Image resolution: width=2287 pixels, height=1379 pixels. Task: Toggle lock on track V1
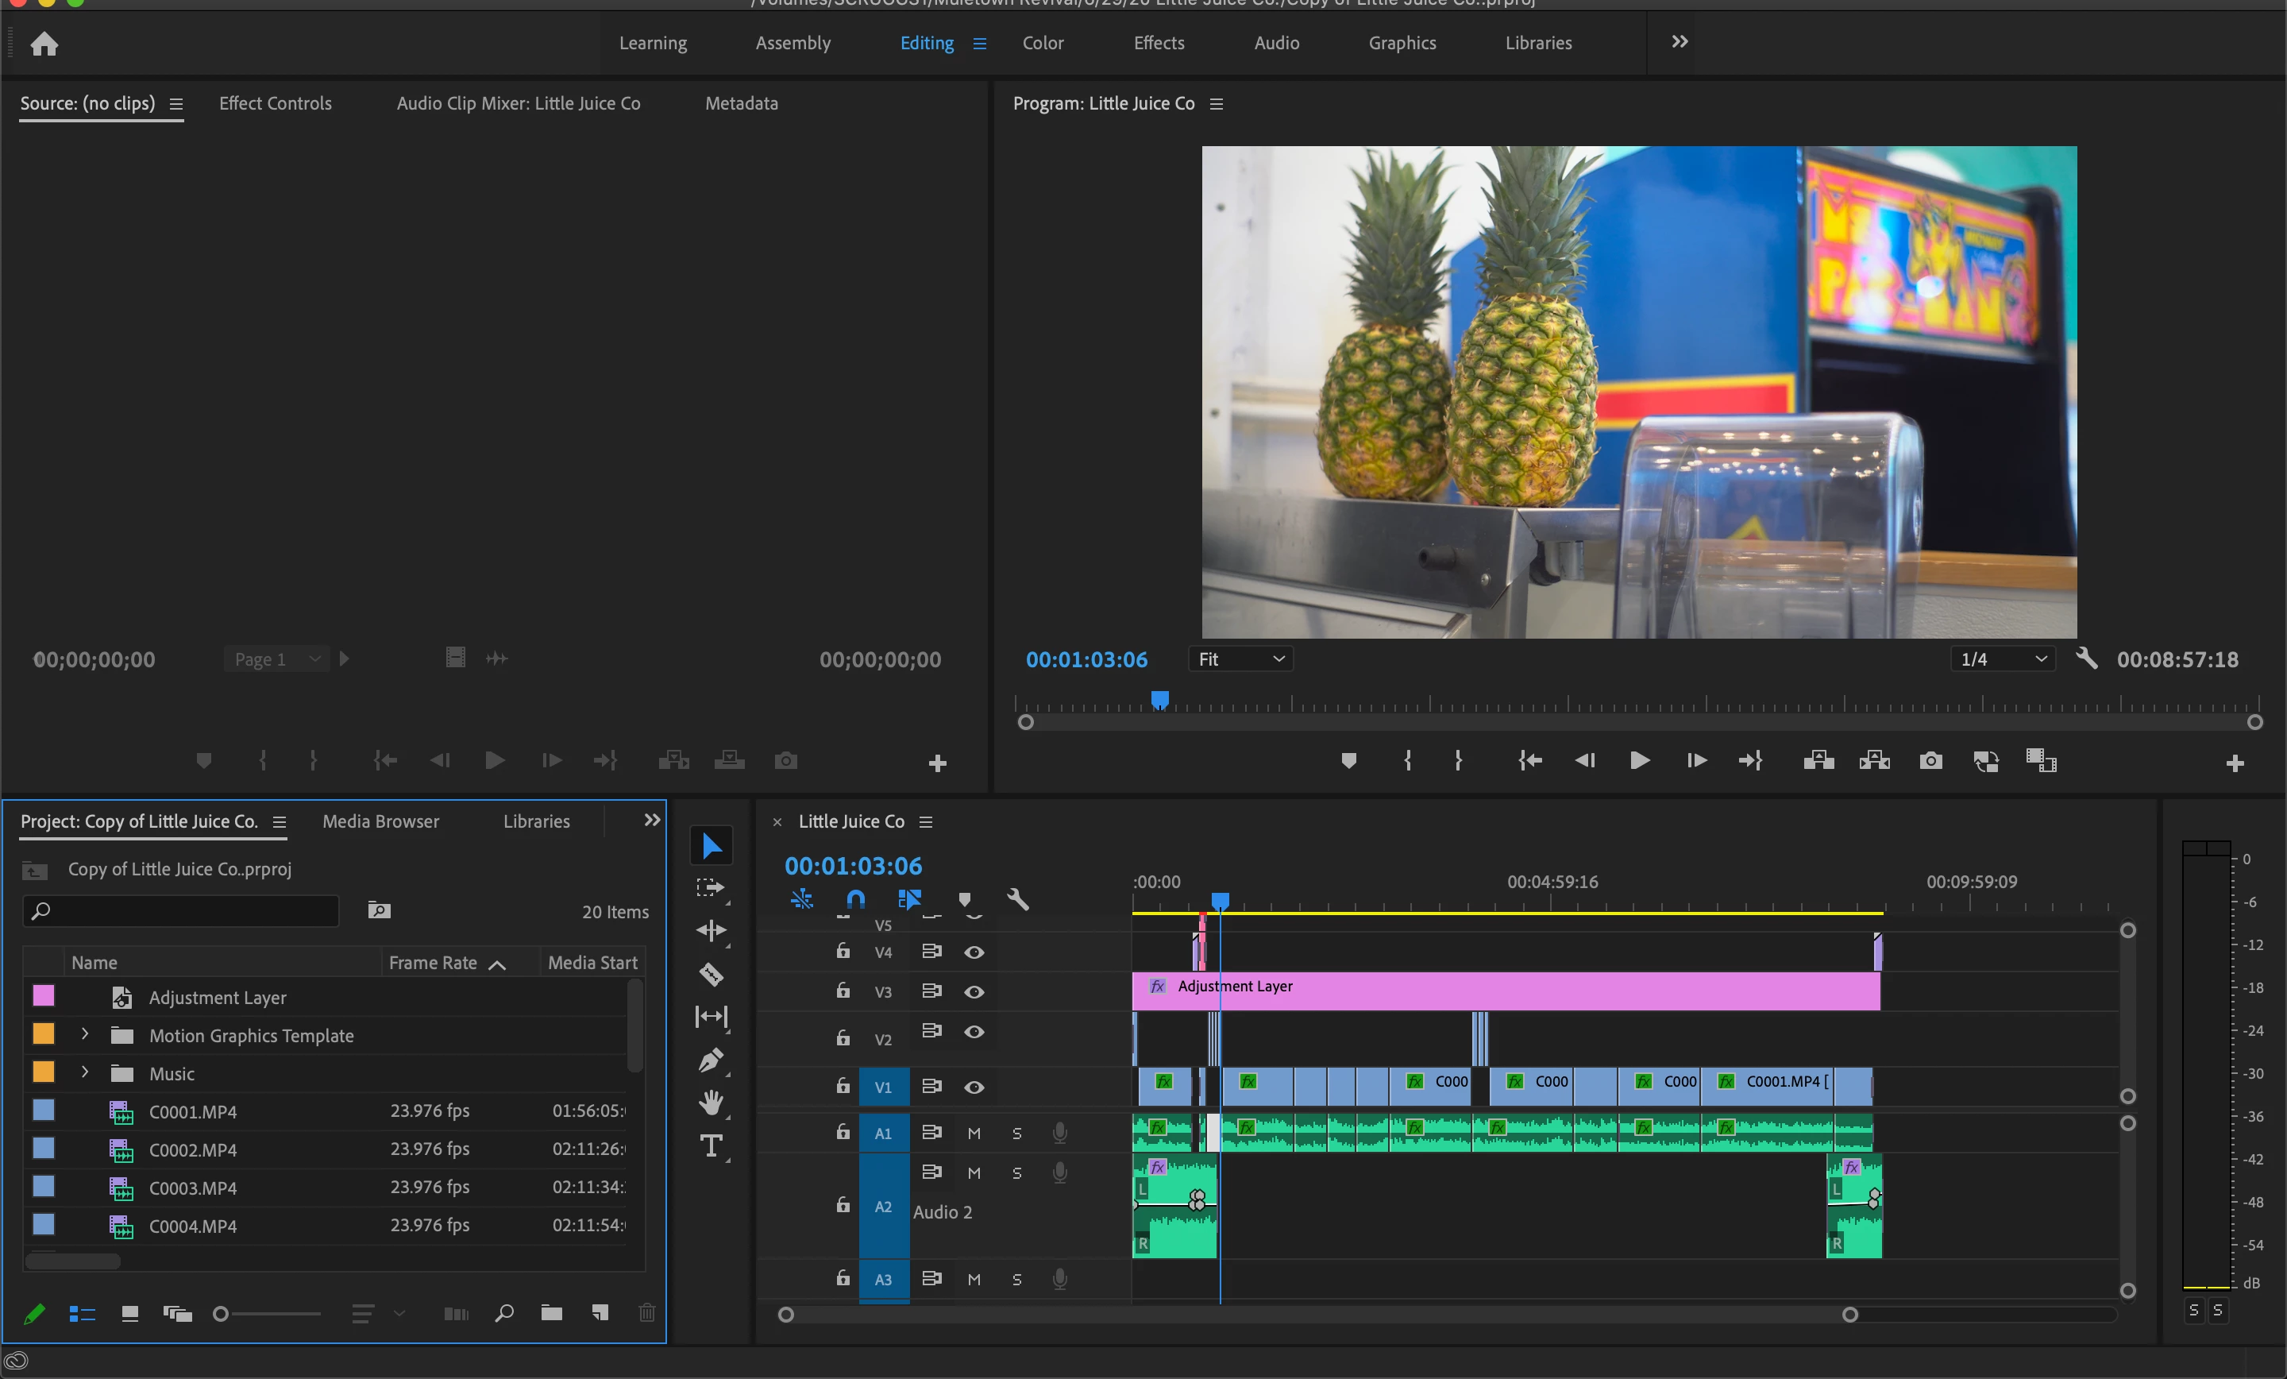coord(843,1086)
